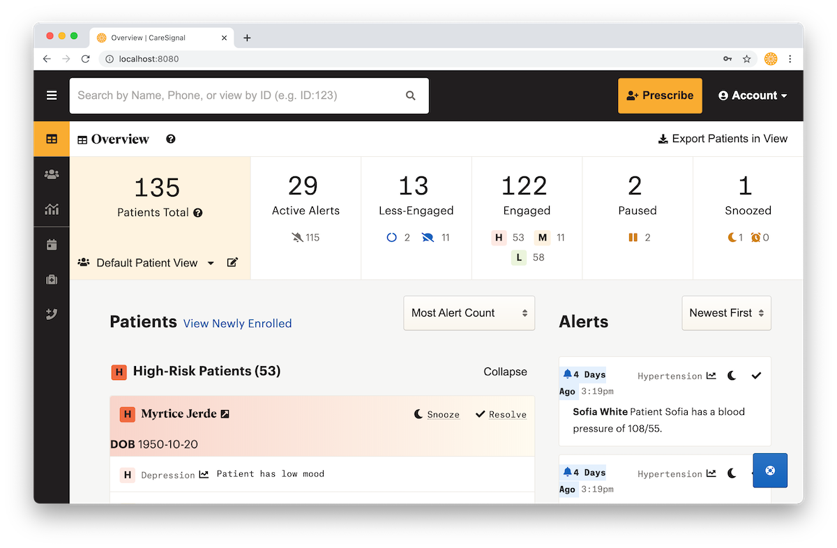Click the L badge showing 58
This screenshot has width=837, height=548.
point(518,257)
